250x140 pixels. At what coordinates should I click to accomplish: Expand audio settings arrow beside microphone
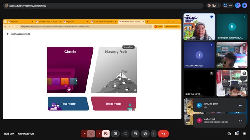pos(84,134)
